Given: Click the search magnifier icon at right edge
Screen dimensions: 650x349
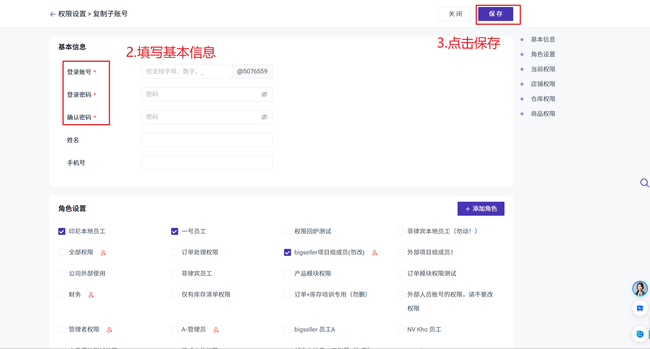Looking at the screenshot, I should pyautogui.click(x=644, y=183).
